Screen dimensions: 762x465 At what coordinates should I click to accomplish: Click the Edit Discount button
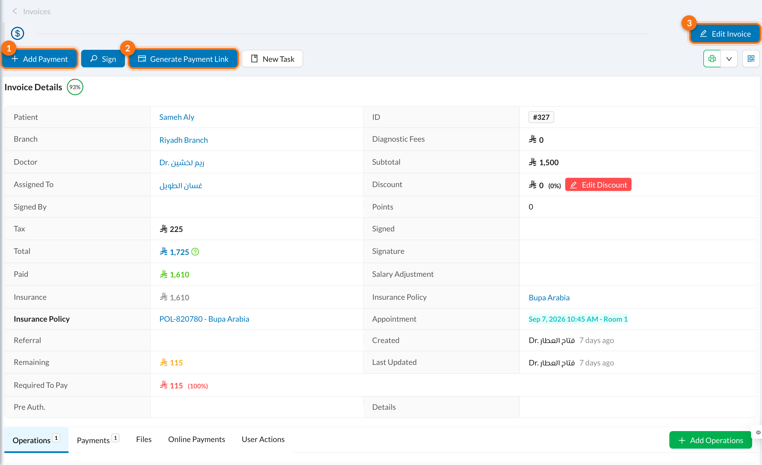click(x=598, y=185)
